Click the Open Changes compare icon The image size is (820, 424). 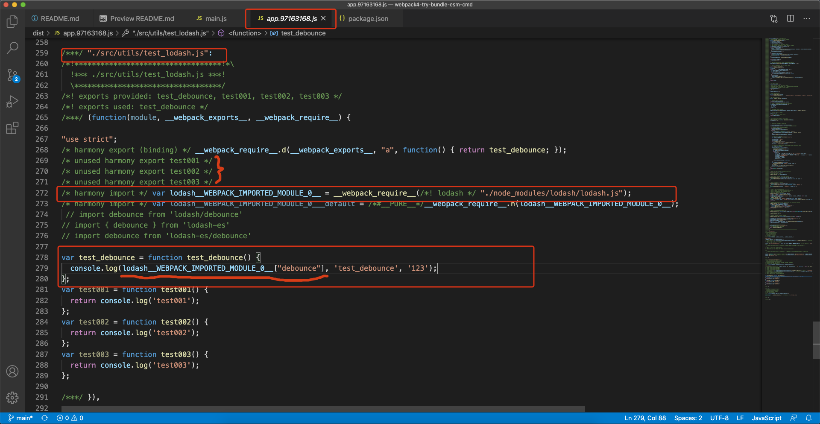coord(774,19)
